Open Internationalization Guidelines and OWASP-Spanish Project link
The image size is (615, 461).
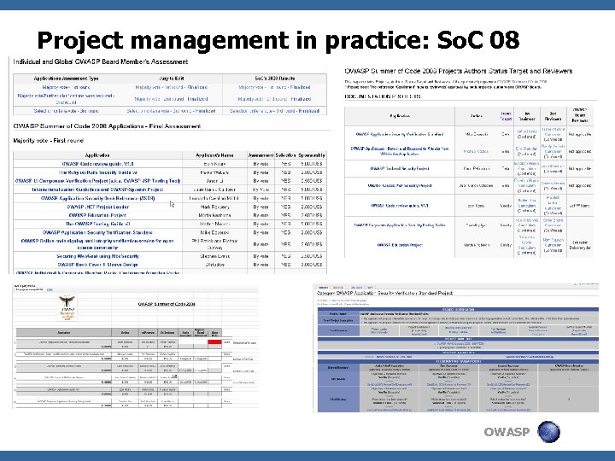(97, 190)
